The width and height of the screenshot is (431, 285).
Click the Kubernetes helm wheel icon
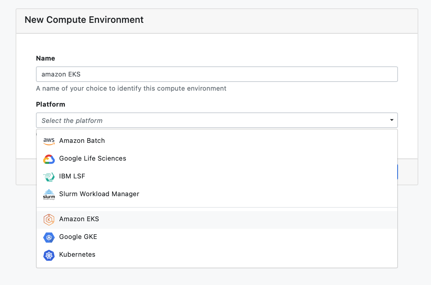(49, 255)
